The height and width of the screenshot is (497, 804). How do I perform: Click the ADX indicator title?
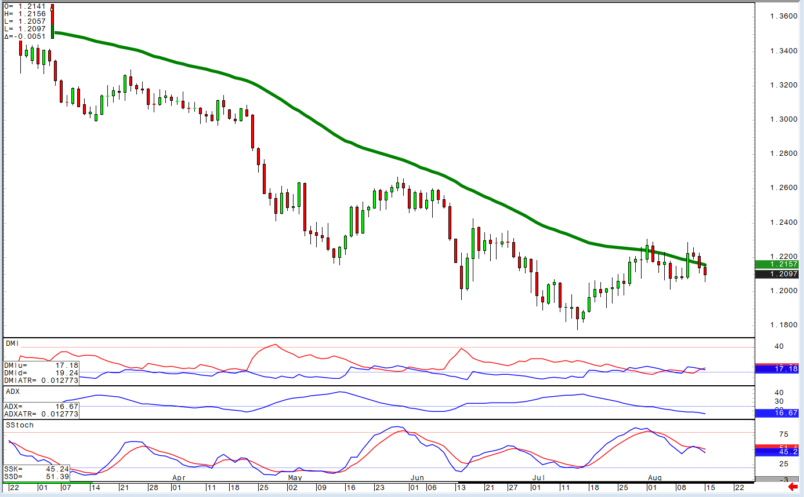(x=13, y=392)
